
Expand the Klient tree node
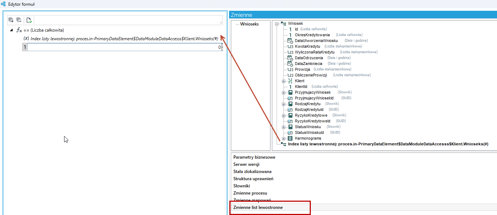pyautogui.click(x=283, y=81)
